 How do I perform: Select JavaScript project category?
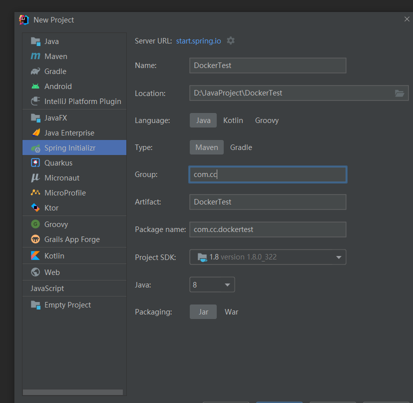74,288
